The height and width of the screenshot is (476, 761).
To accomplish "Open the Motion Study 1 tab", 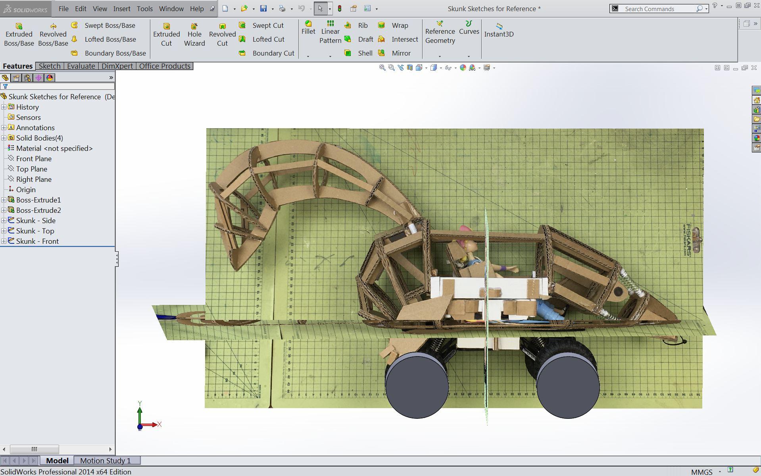I will point(105,461).
